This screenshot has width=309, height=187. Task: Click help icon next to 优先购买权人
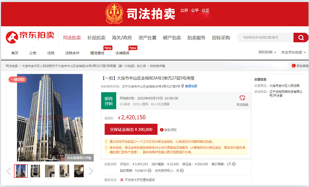(x=182, y=171)
